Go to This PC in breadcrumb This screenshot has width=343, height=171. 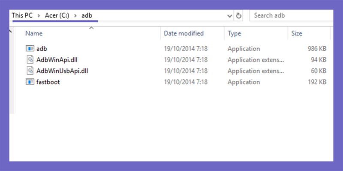(x=22, y=15)
